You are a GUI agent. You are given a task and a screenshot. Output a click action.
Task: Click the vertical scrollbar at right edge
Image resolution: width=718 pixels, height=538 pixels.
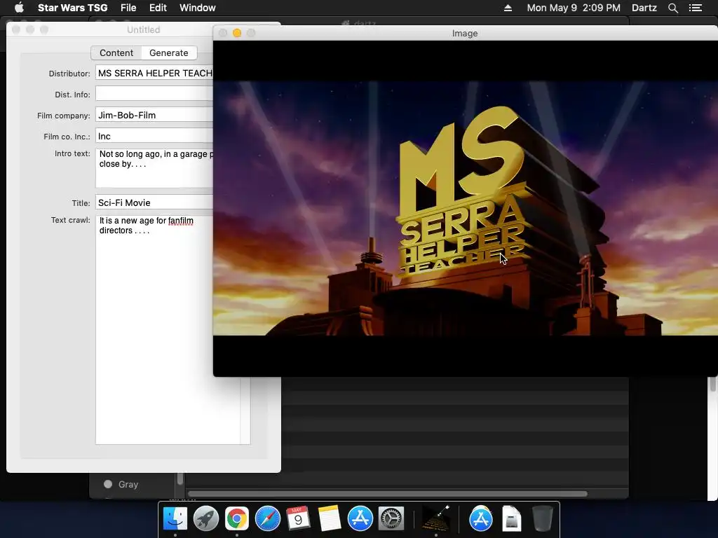click(712, 385)
